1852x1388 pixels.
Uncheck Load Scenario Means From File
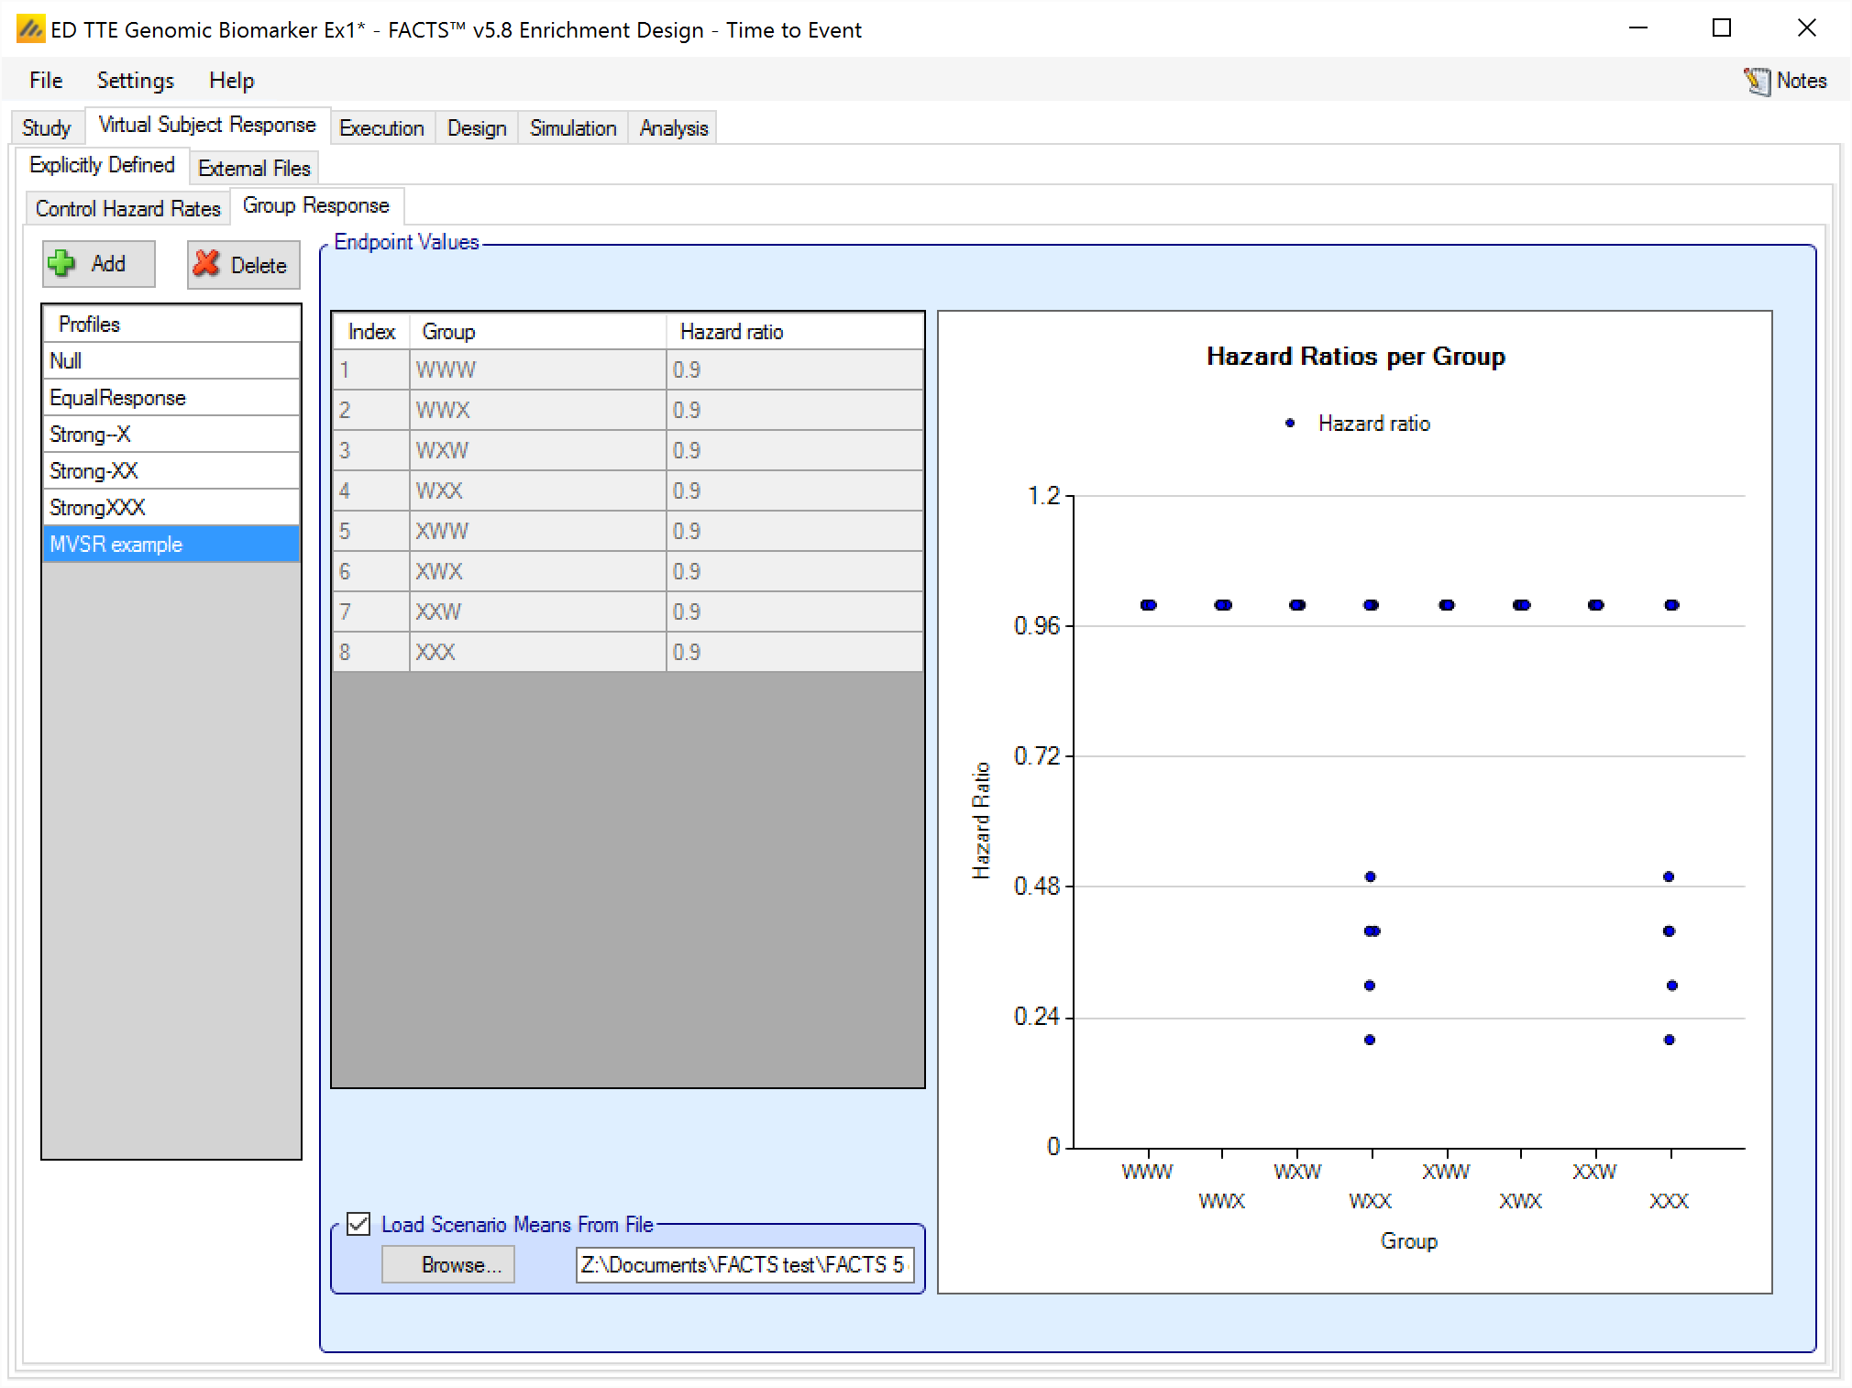pyautogui.click(x=359, y=1224)
